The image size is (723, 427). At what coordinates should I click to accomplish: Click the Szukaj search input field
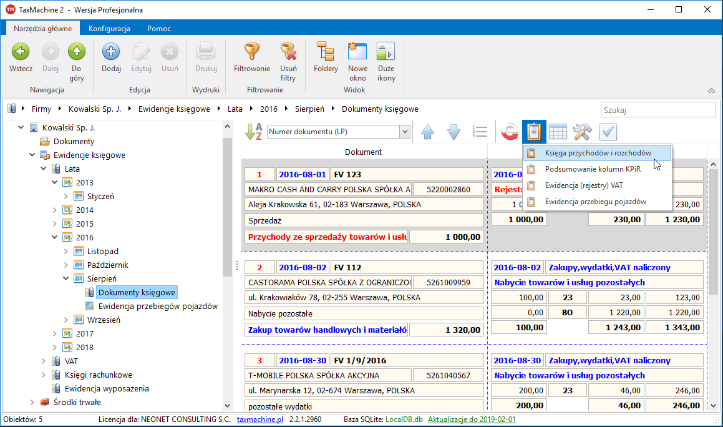657,110
